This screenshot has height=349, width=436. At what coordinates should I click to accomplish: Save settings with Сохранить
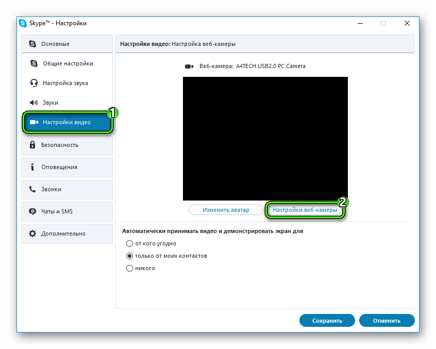click(x=327, y=321)
